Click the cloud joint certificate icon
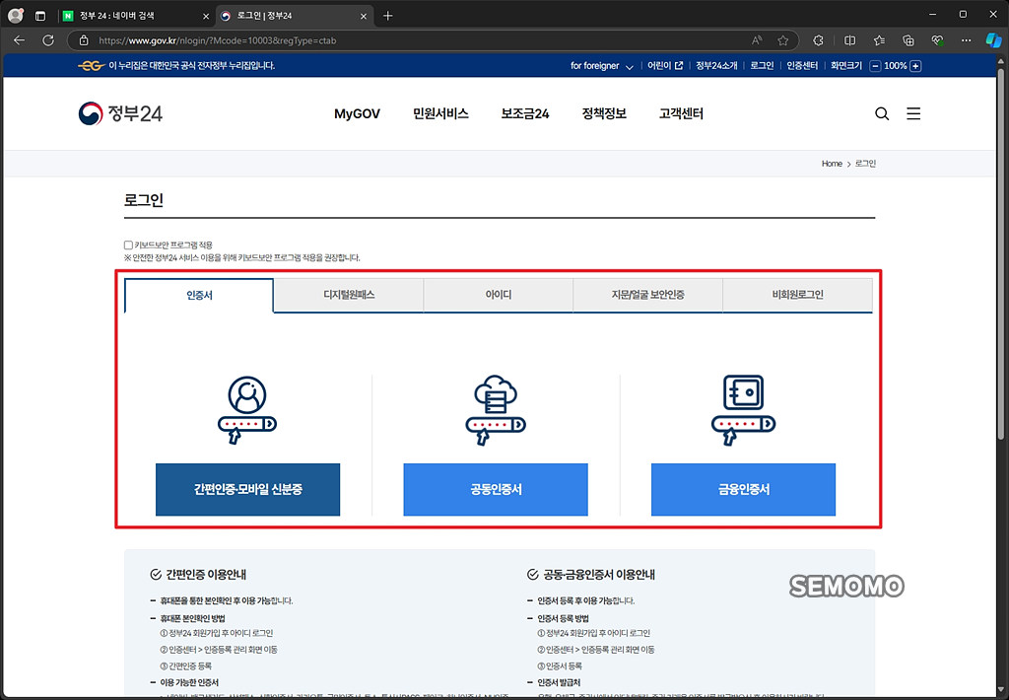The height and width of the screenshot is (700, 1009). click(x=496, y=410)
